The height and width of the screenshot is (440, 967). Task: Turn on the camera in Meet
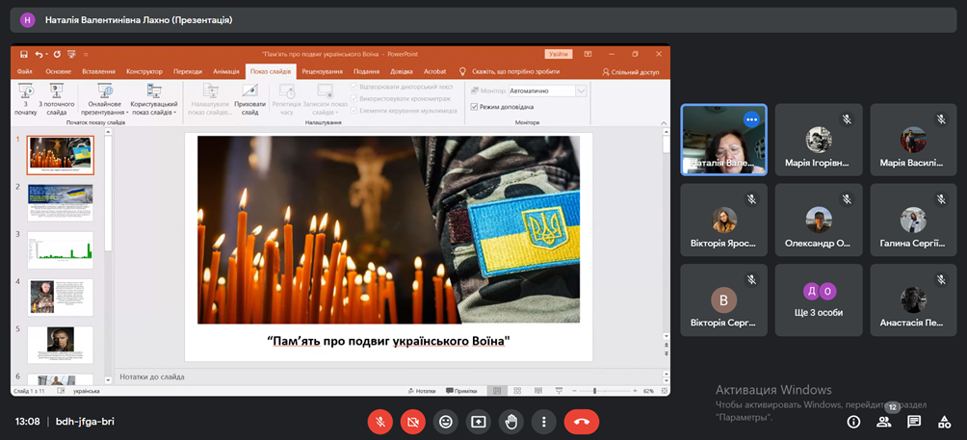pos(413,422)
